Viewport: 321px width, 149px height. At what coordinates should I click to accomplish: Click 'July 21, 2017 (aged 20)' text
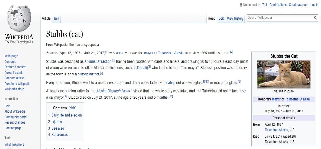click(280, 136)
